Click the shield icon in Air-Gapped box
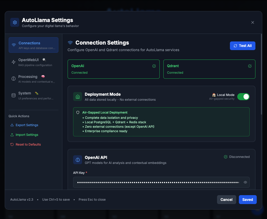 click(x=78, y=113)
